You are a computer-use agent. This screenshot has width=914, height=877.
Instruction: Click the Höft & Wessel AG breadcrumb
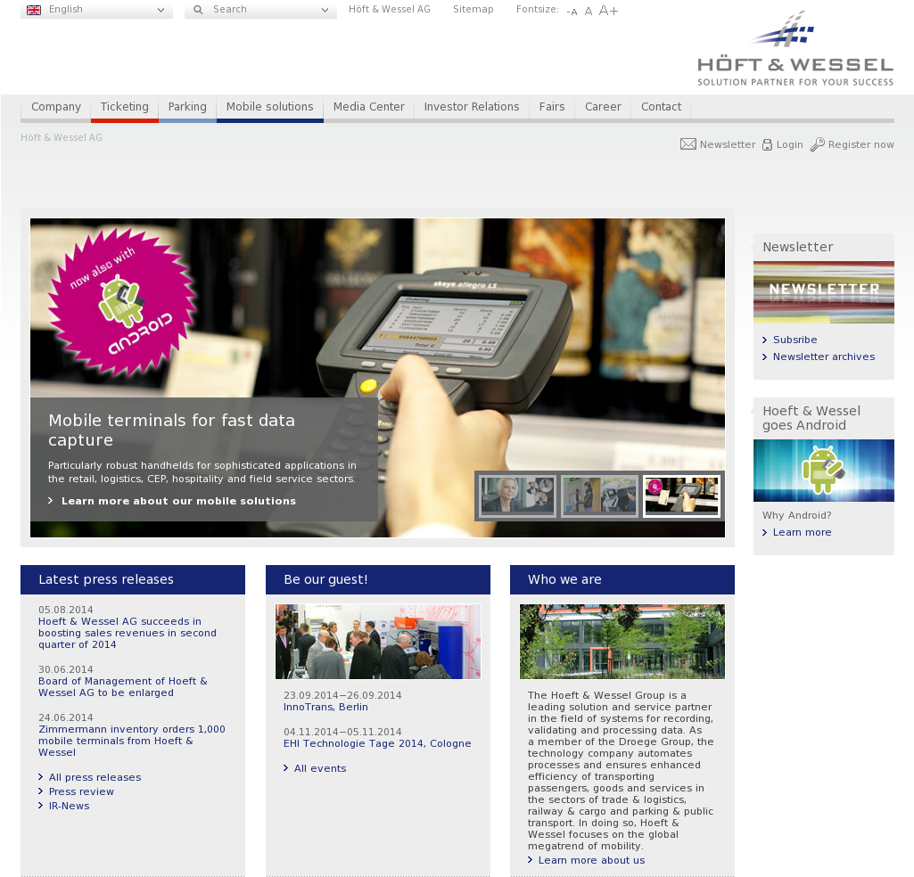62,137
